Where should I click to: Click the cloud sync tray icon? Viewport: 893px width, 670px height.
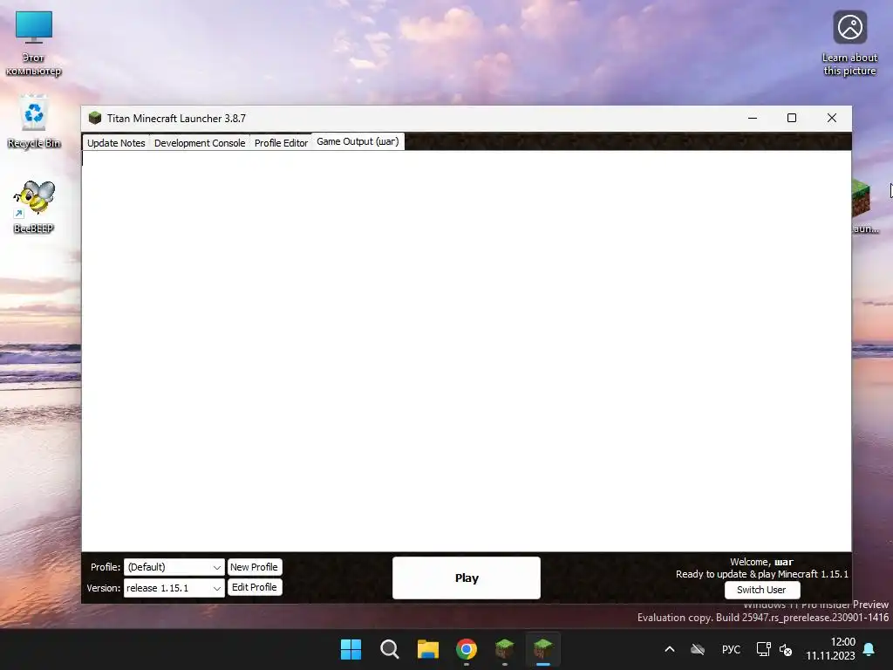(x=698, y=649)
